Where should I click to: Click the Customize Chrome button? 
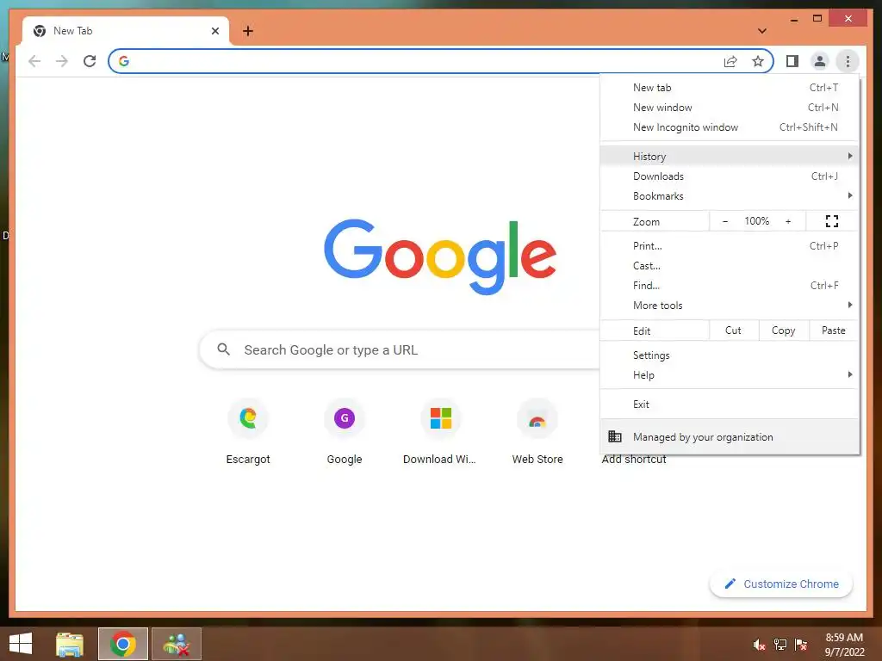click(x=781, y=584)
